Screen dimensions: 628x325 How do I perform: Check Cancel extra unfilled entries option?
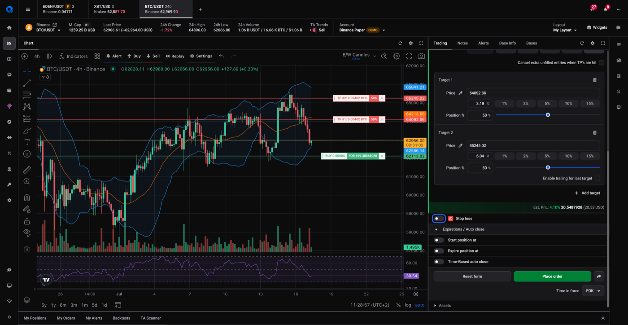tap(602, 62)
